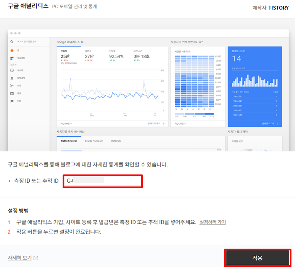Click the /2466049 page row in the realtime card
This screenshot has height=267, width=295.
pyautogui.click(x=255, y=101)
